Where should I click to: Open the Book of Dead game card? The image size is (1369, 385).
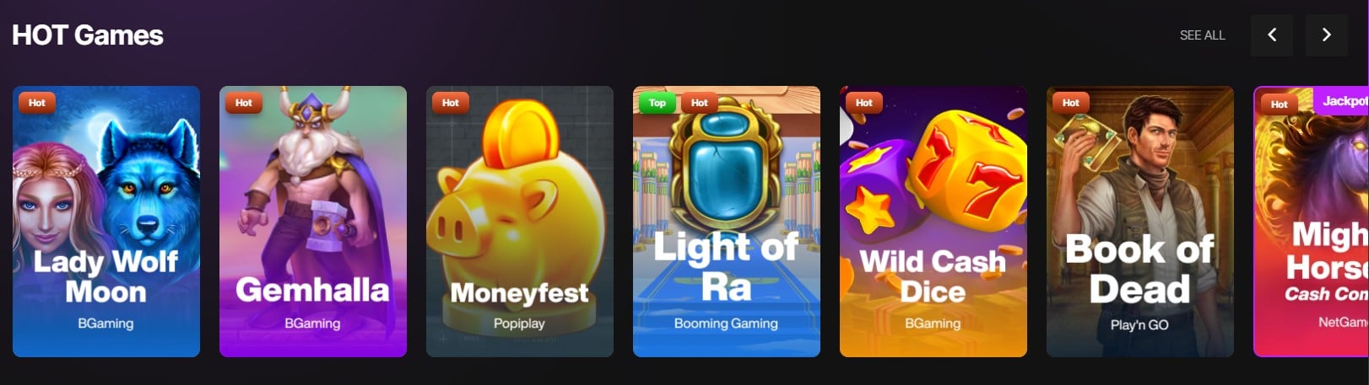[1140, 222]
